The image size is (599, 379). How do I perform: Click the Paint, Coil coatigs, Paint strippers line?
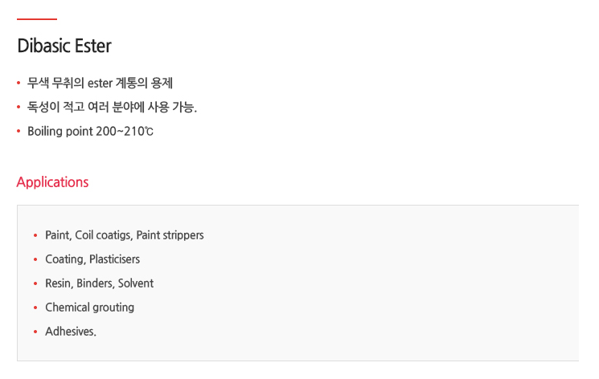click(x=124, y=235)
